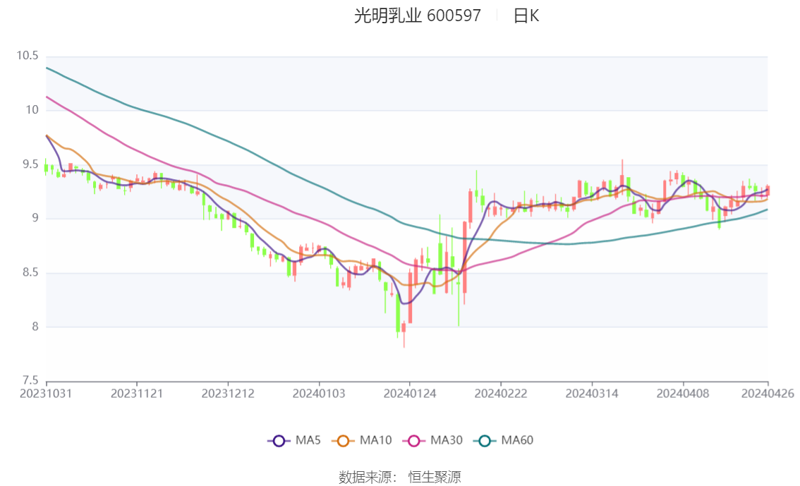The height and width of the screenshot is (486, 800).
Task: Select the 20231212 x-axis date label
Action: pyautogui.click(x=228, y=394)
